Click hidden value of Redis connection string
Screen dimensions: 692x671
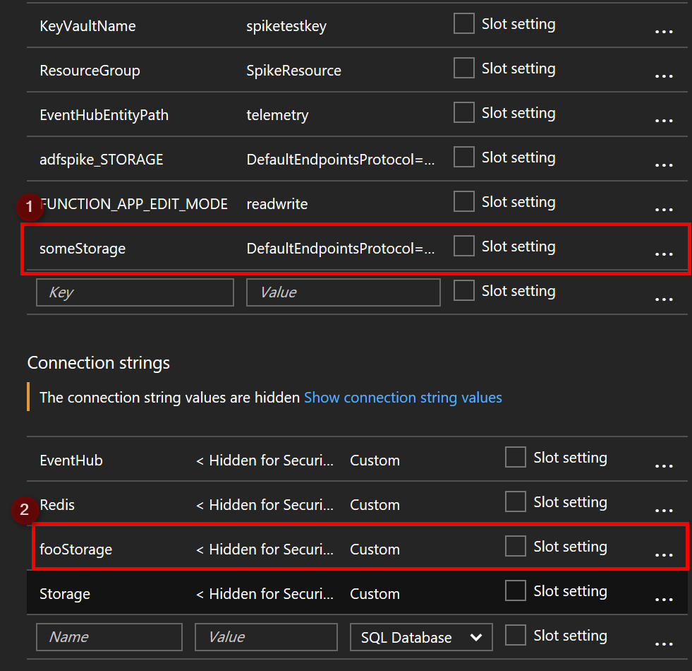coord(265,505)
